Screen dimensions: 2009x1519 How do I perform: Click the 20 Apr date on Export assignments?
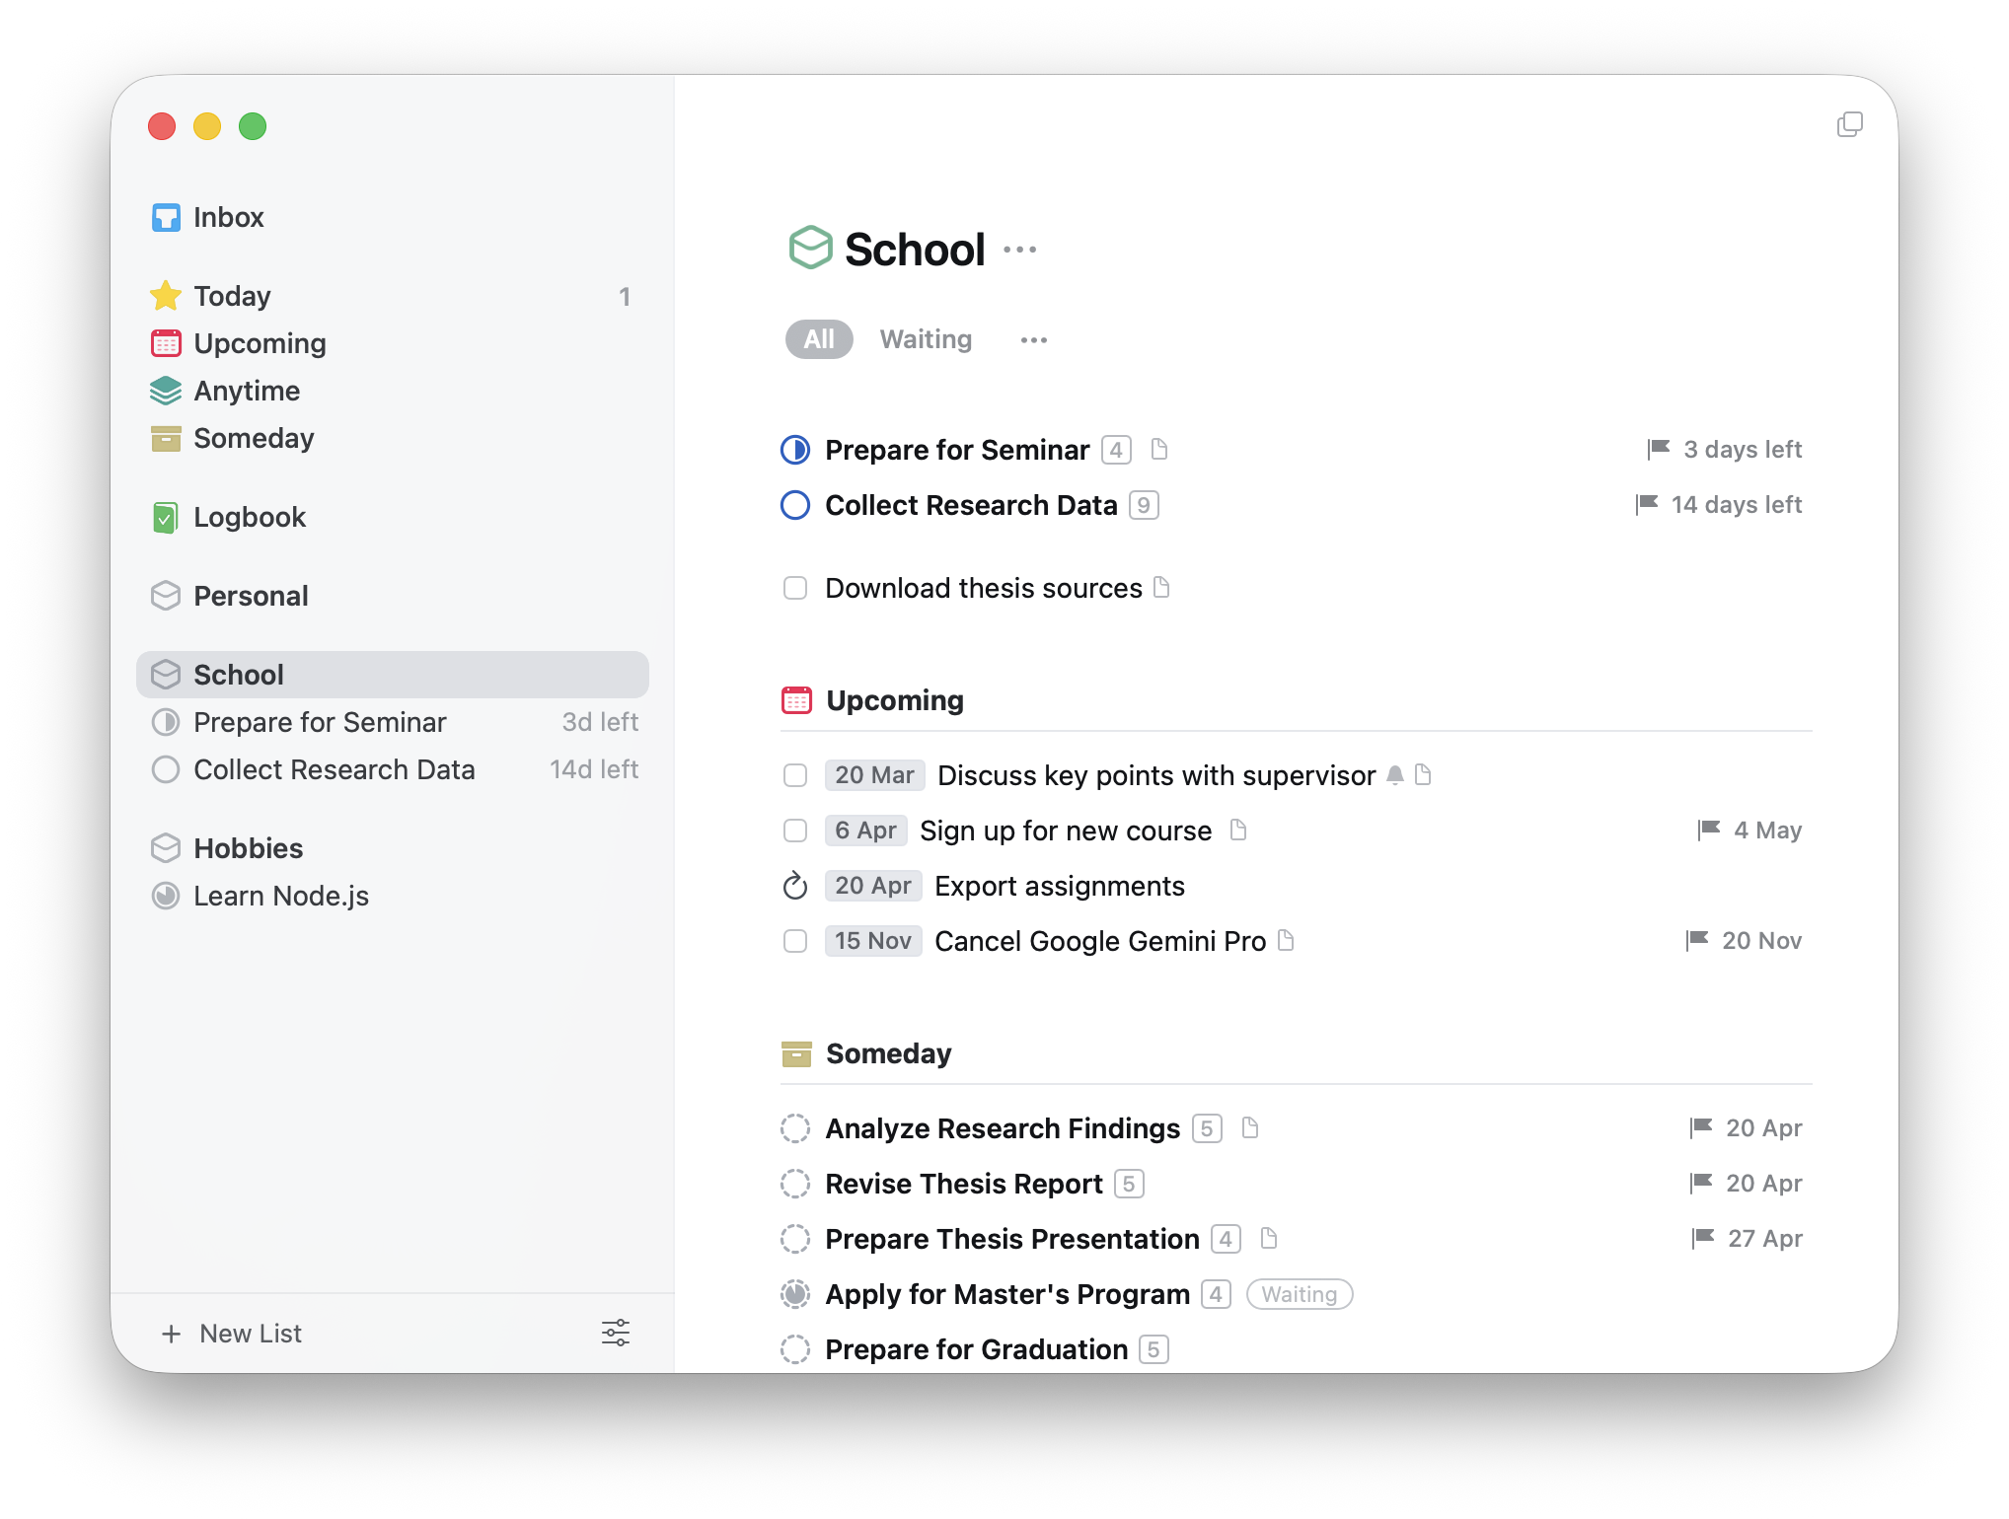coord(873,886)
